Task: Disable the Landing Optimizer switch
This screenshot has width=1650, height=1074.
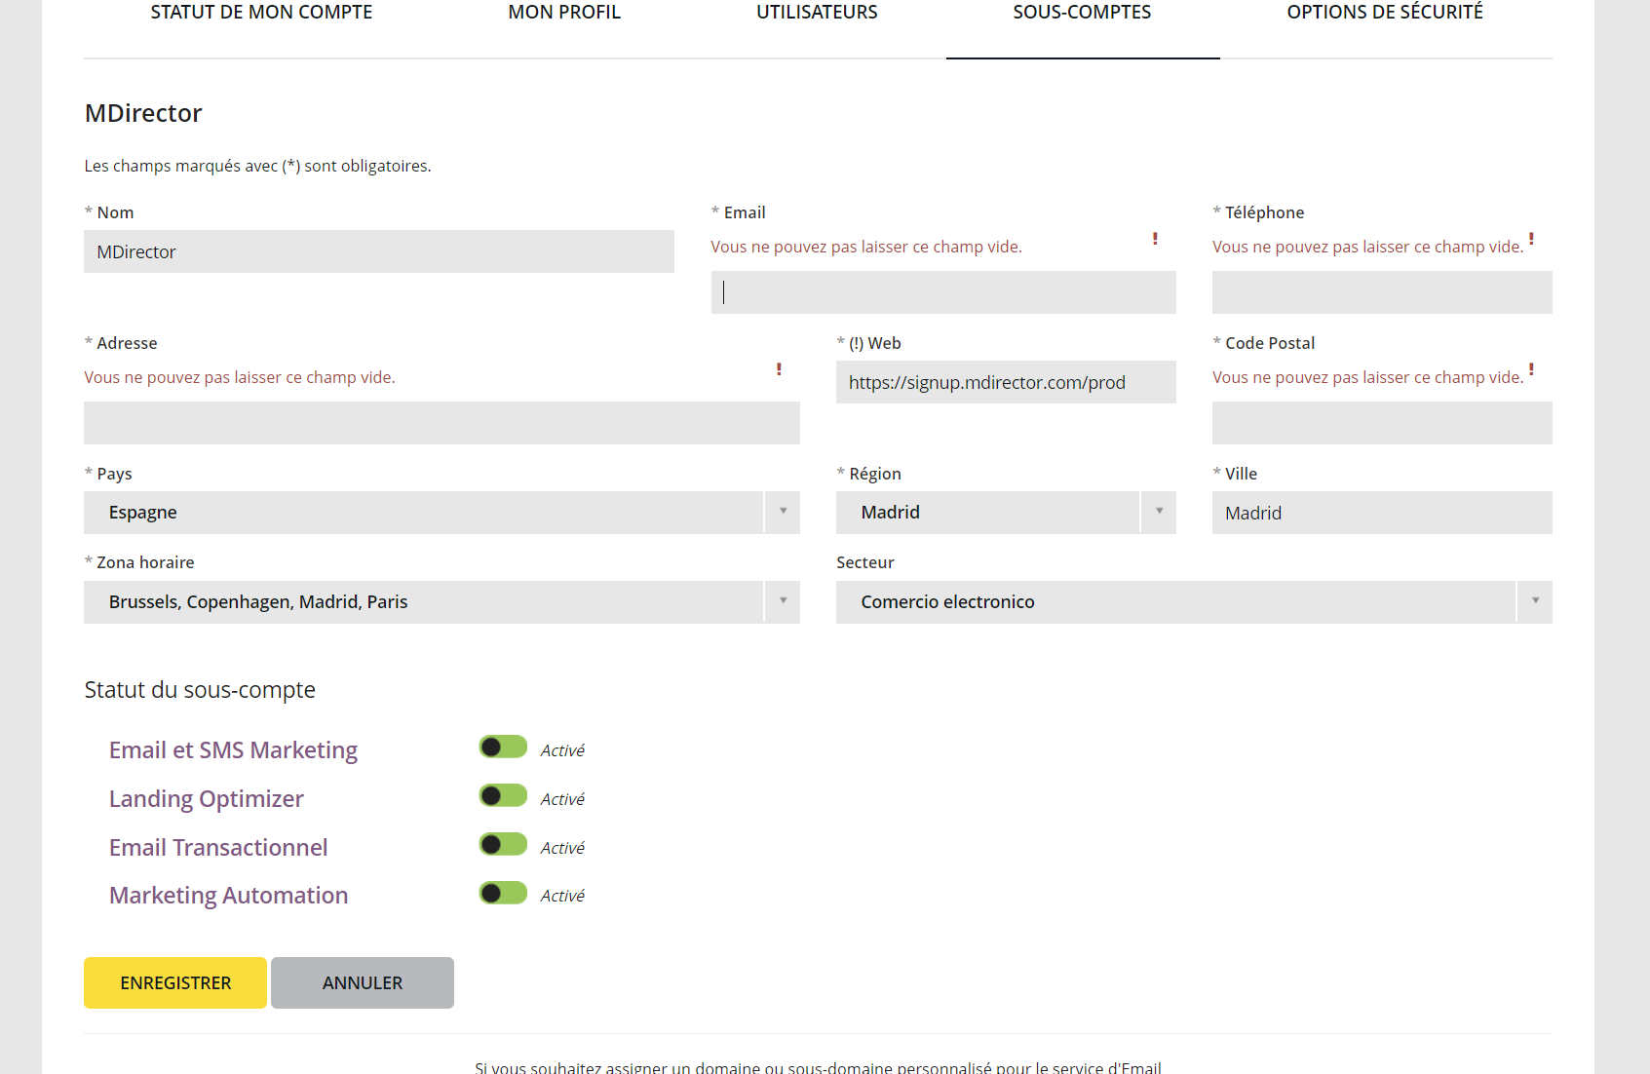Action: 503,796
